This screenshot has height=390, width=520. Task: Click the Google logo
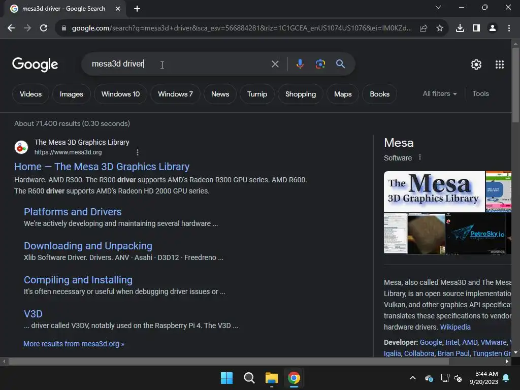pyautogui.click(x=35, y=64)
